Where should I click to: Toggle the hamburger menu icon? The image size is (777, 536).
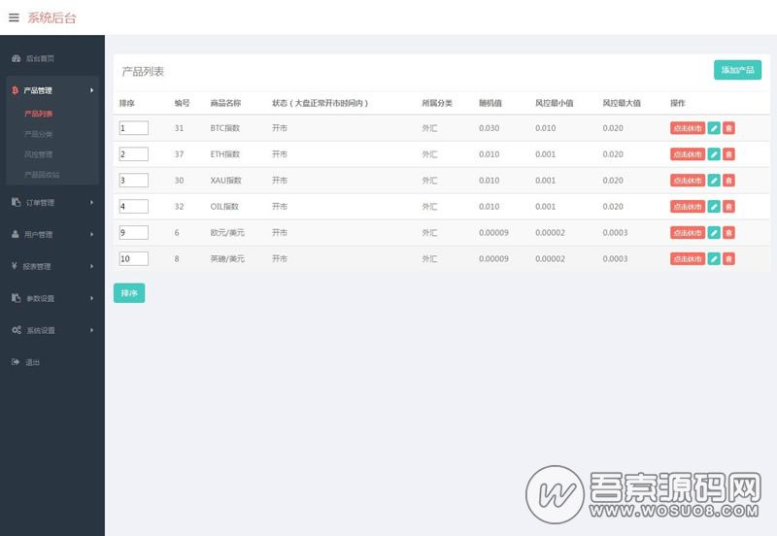pyautogui.click(x=14, y=17)
